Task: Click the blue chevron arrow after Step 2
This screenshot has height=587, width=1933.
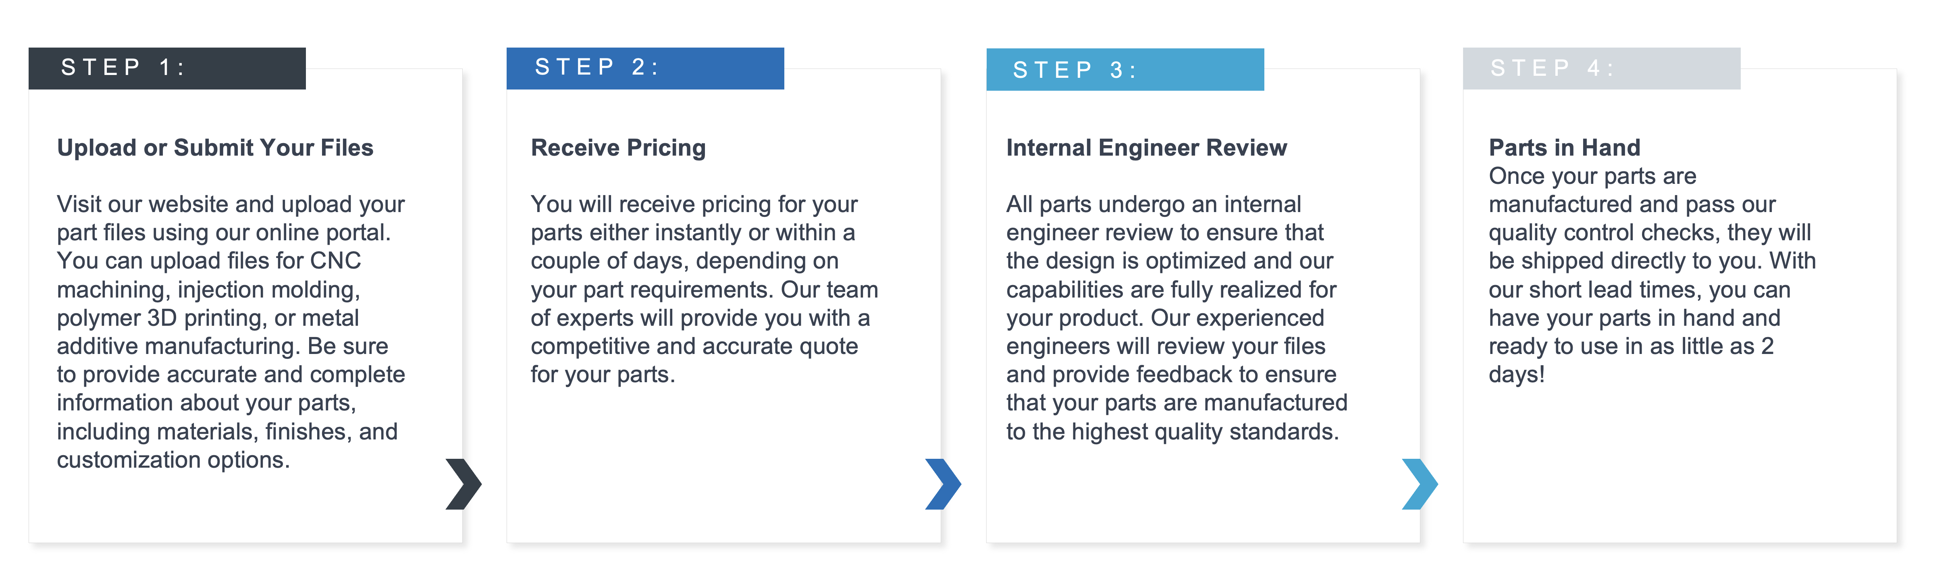Action: [x=943, y=484]
